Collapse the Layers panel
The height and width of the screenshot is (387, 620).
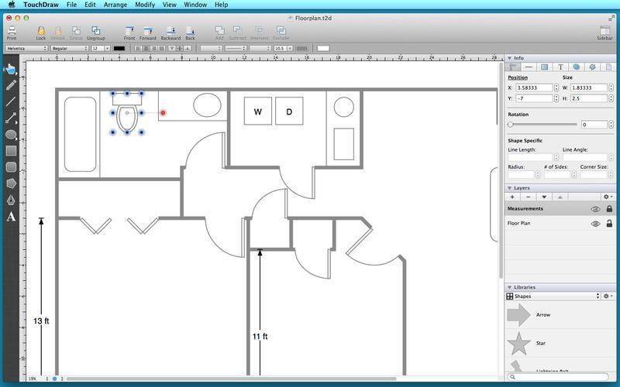509,188
